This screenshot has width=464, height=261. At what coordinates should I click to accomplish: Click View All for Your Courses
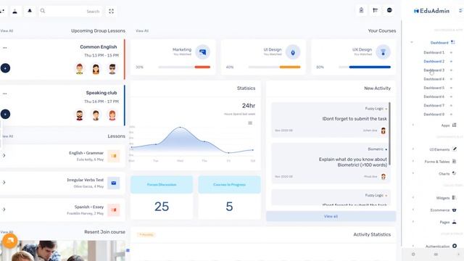tap(142, 30)
